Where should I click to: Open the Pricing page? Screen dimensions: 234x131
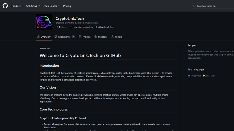tap(67, 6)
